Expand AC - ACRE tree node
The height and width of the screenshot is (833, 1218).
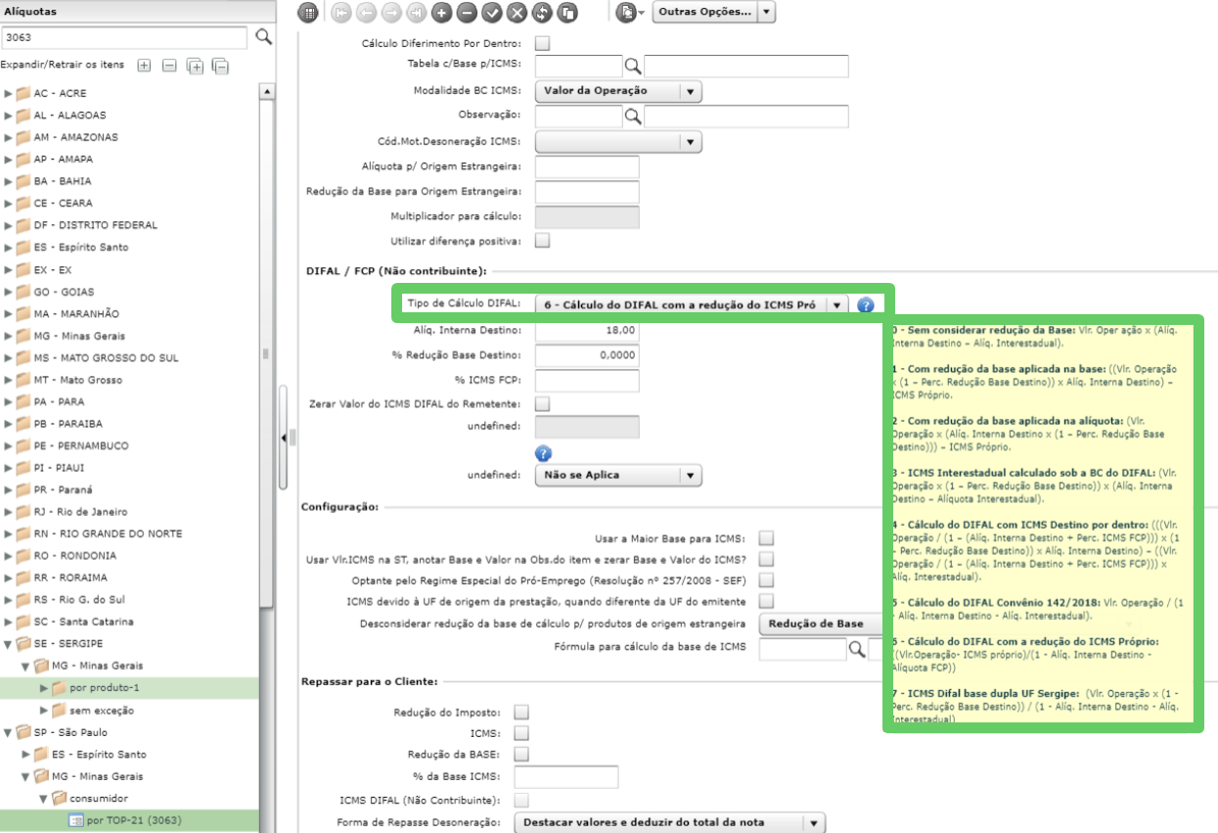pyautogui.click(x=9, y=93)
